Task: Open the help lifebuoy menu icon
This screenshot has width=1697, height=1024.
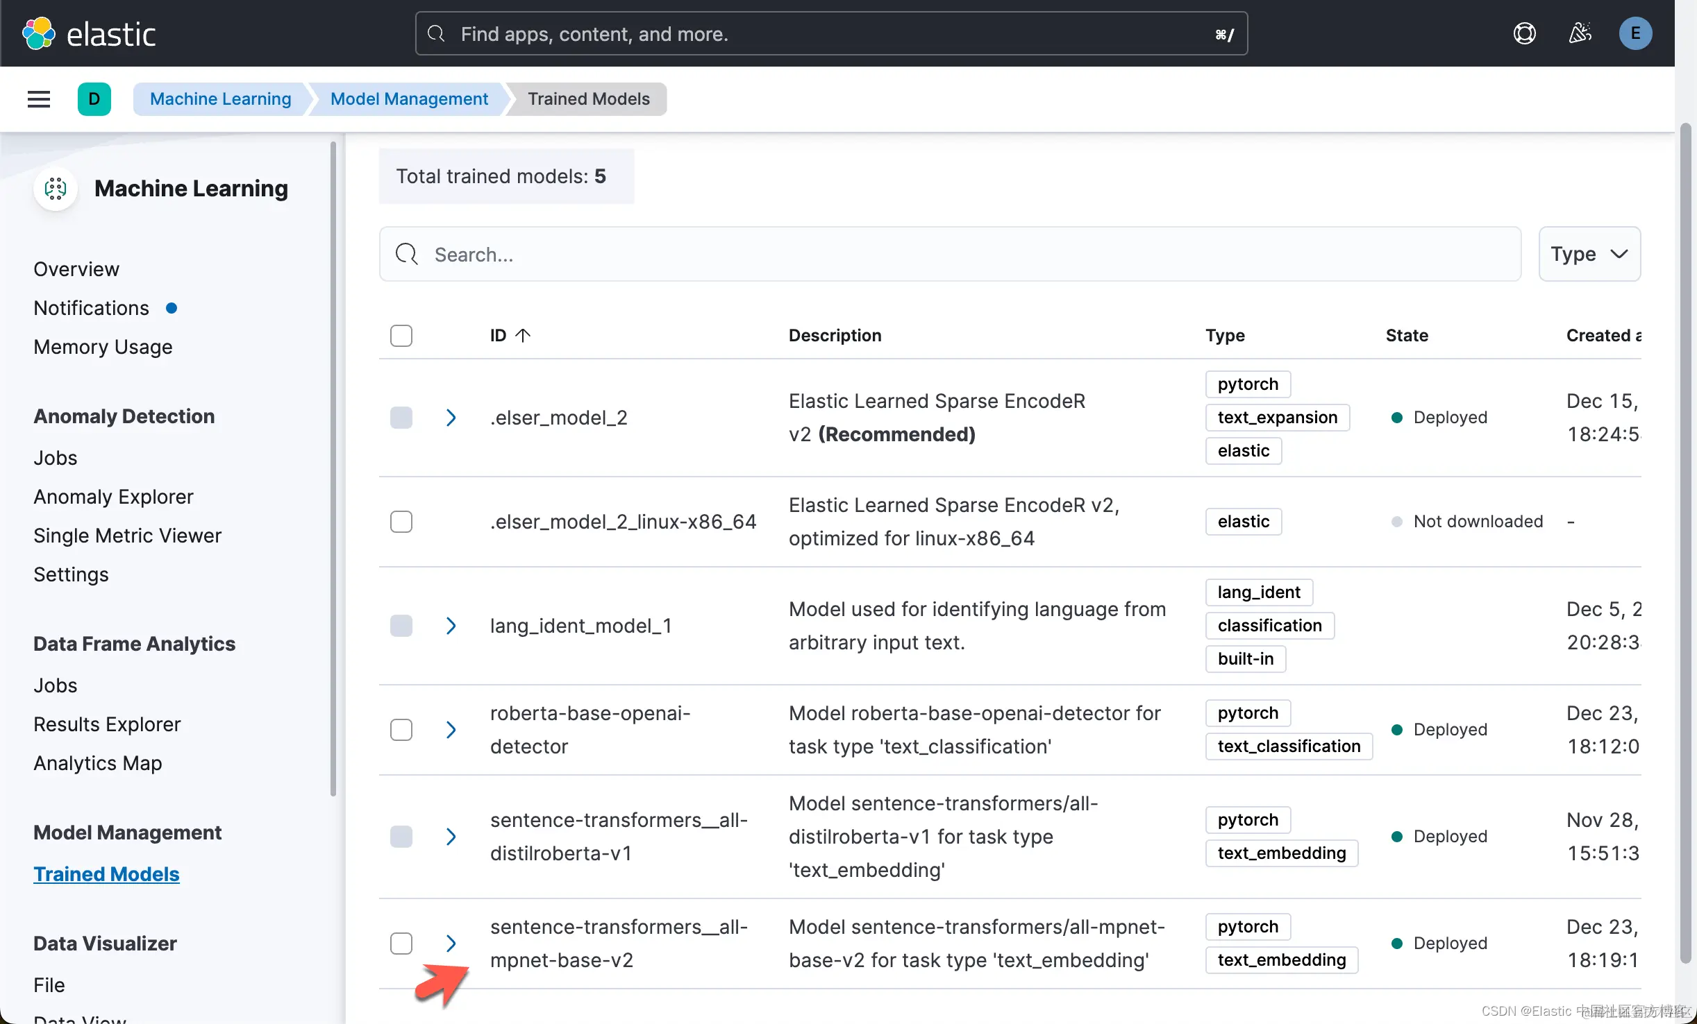Action: 1524,33
